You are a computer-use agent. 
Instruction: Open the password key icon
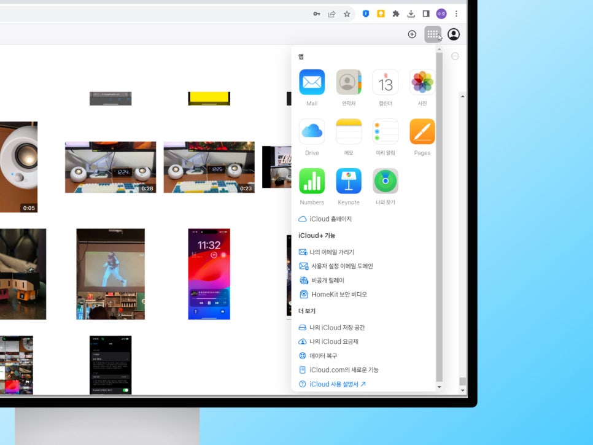(x=317, y=14)
